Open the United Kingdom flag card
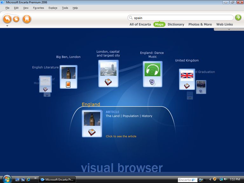244x183 pixels. coord(187,79)
